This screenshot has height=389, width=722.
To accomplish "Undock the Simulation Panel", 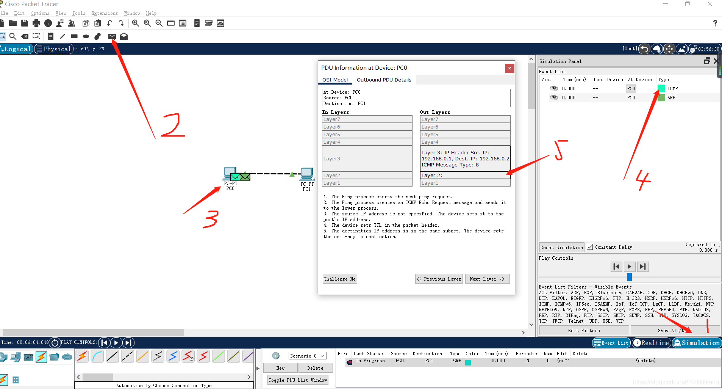I will point(707,61).
